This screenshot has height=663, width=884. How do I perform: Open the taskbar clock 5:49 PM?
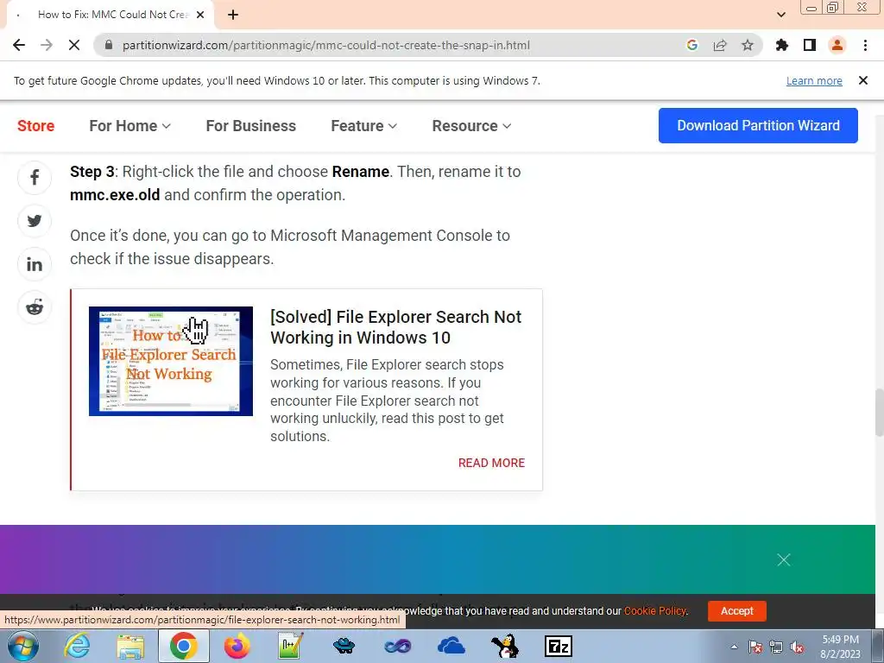841,646
